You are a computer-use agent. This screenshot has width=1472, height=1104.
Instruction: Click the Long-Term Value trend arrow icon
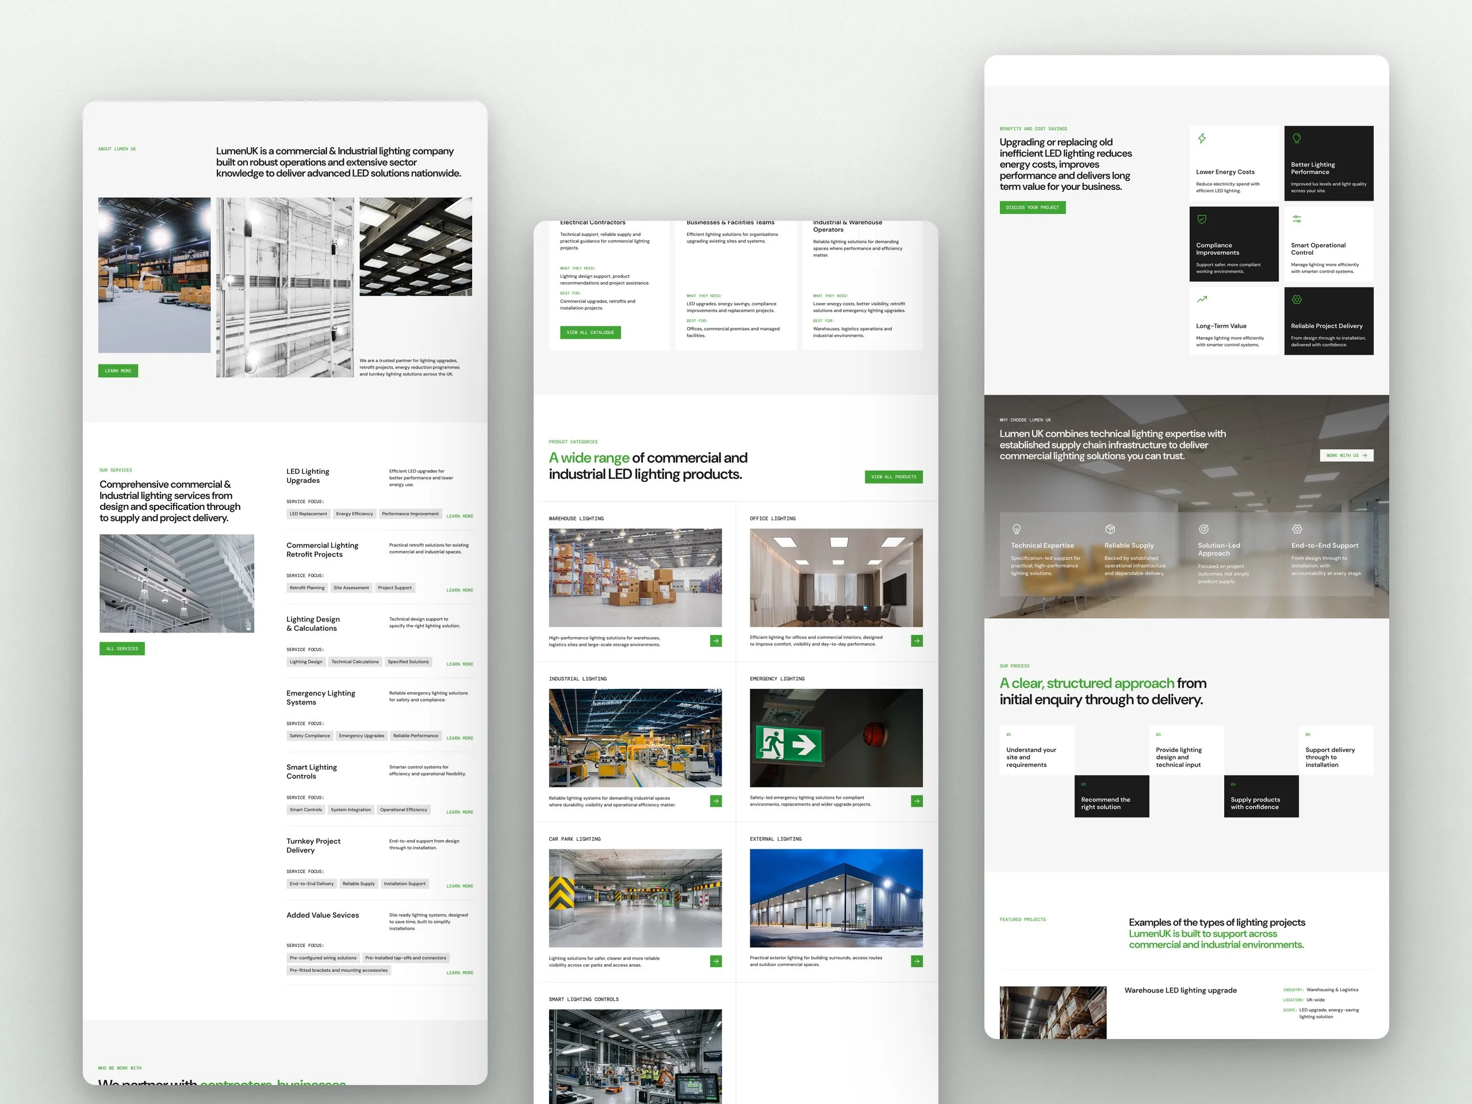click(x=1202, y=300)
